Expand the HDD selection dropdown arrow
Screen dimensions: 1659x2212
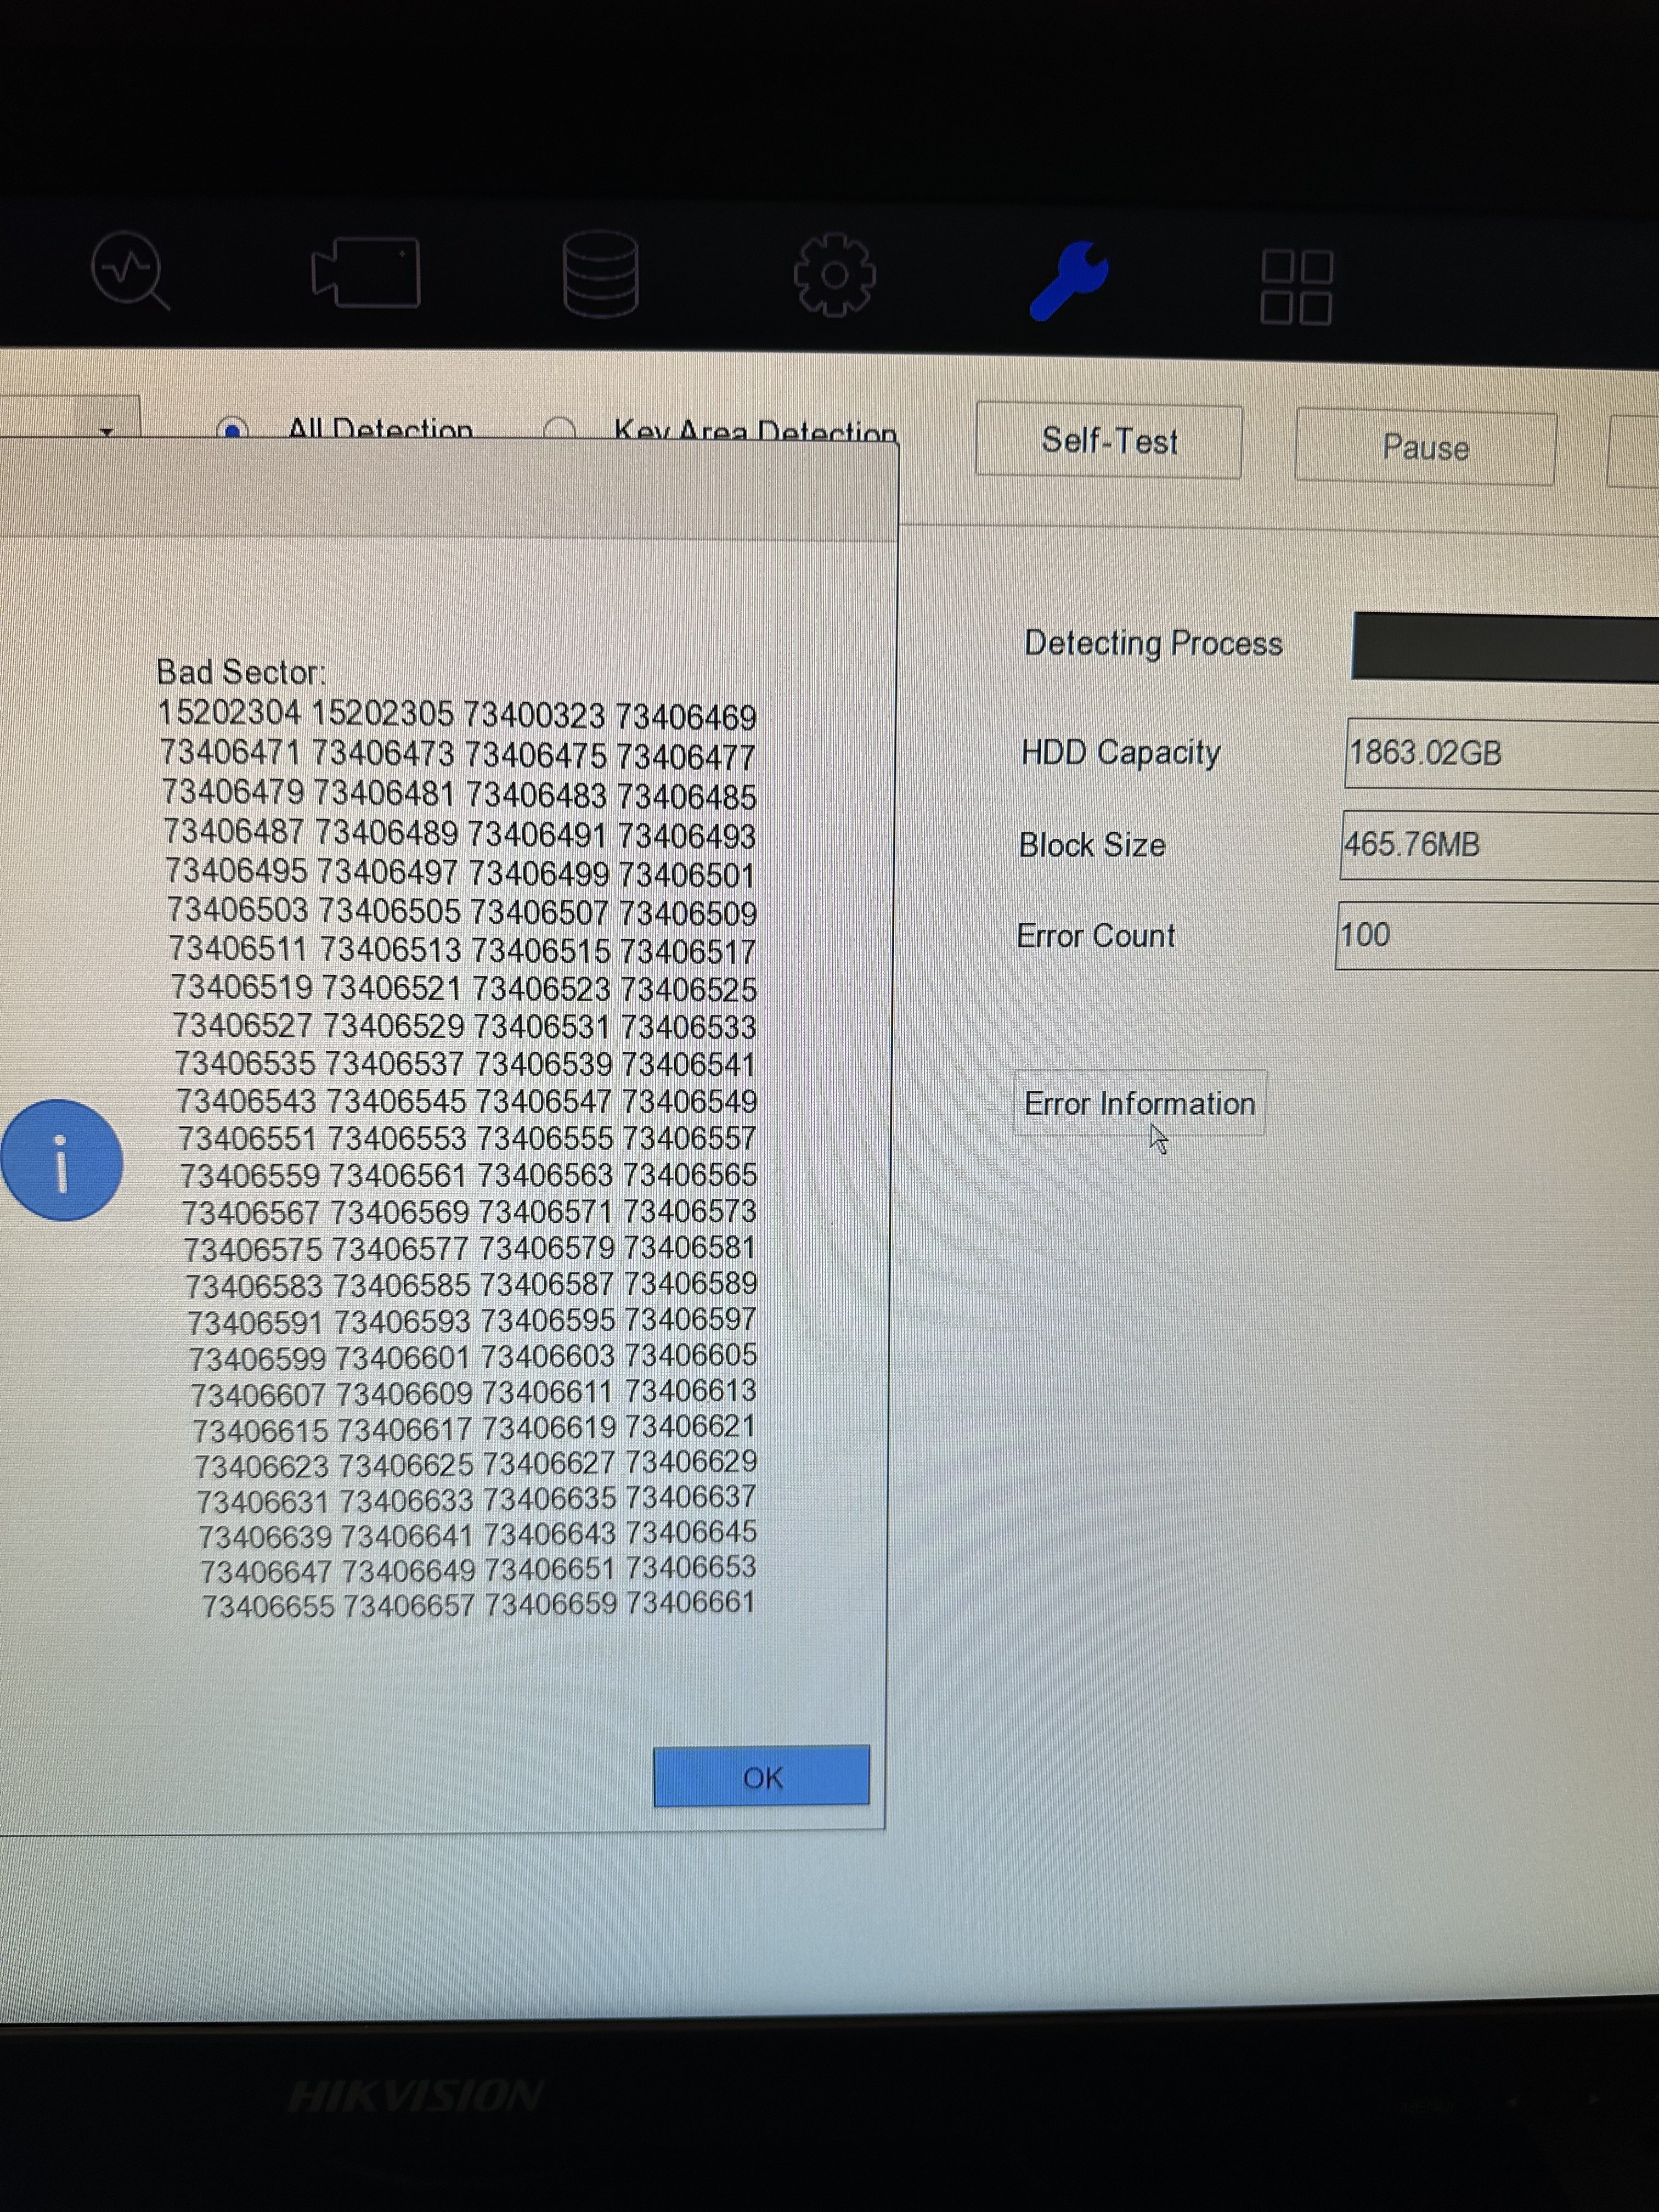(x=106, y=431)
